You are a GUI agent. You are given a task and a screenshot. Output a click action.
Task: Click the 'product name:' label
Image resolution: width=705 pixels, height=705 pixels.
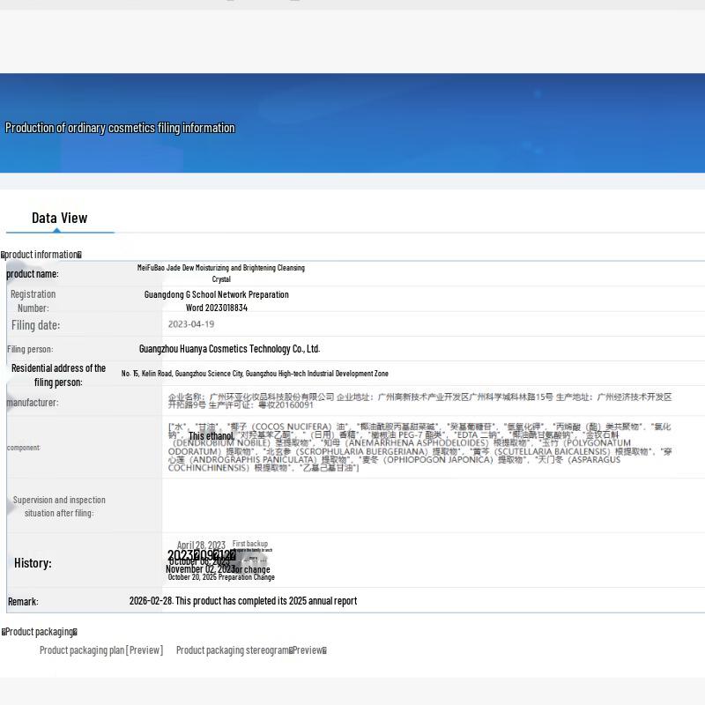[33, 274]
